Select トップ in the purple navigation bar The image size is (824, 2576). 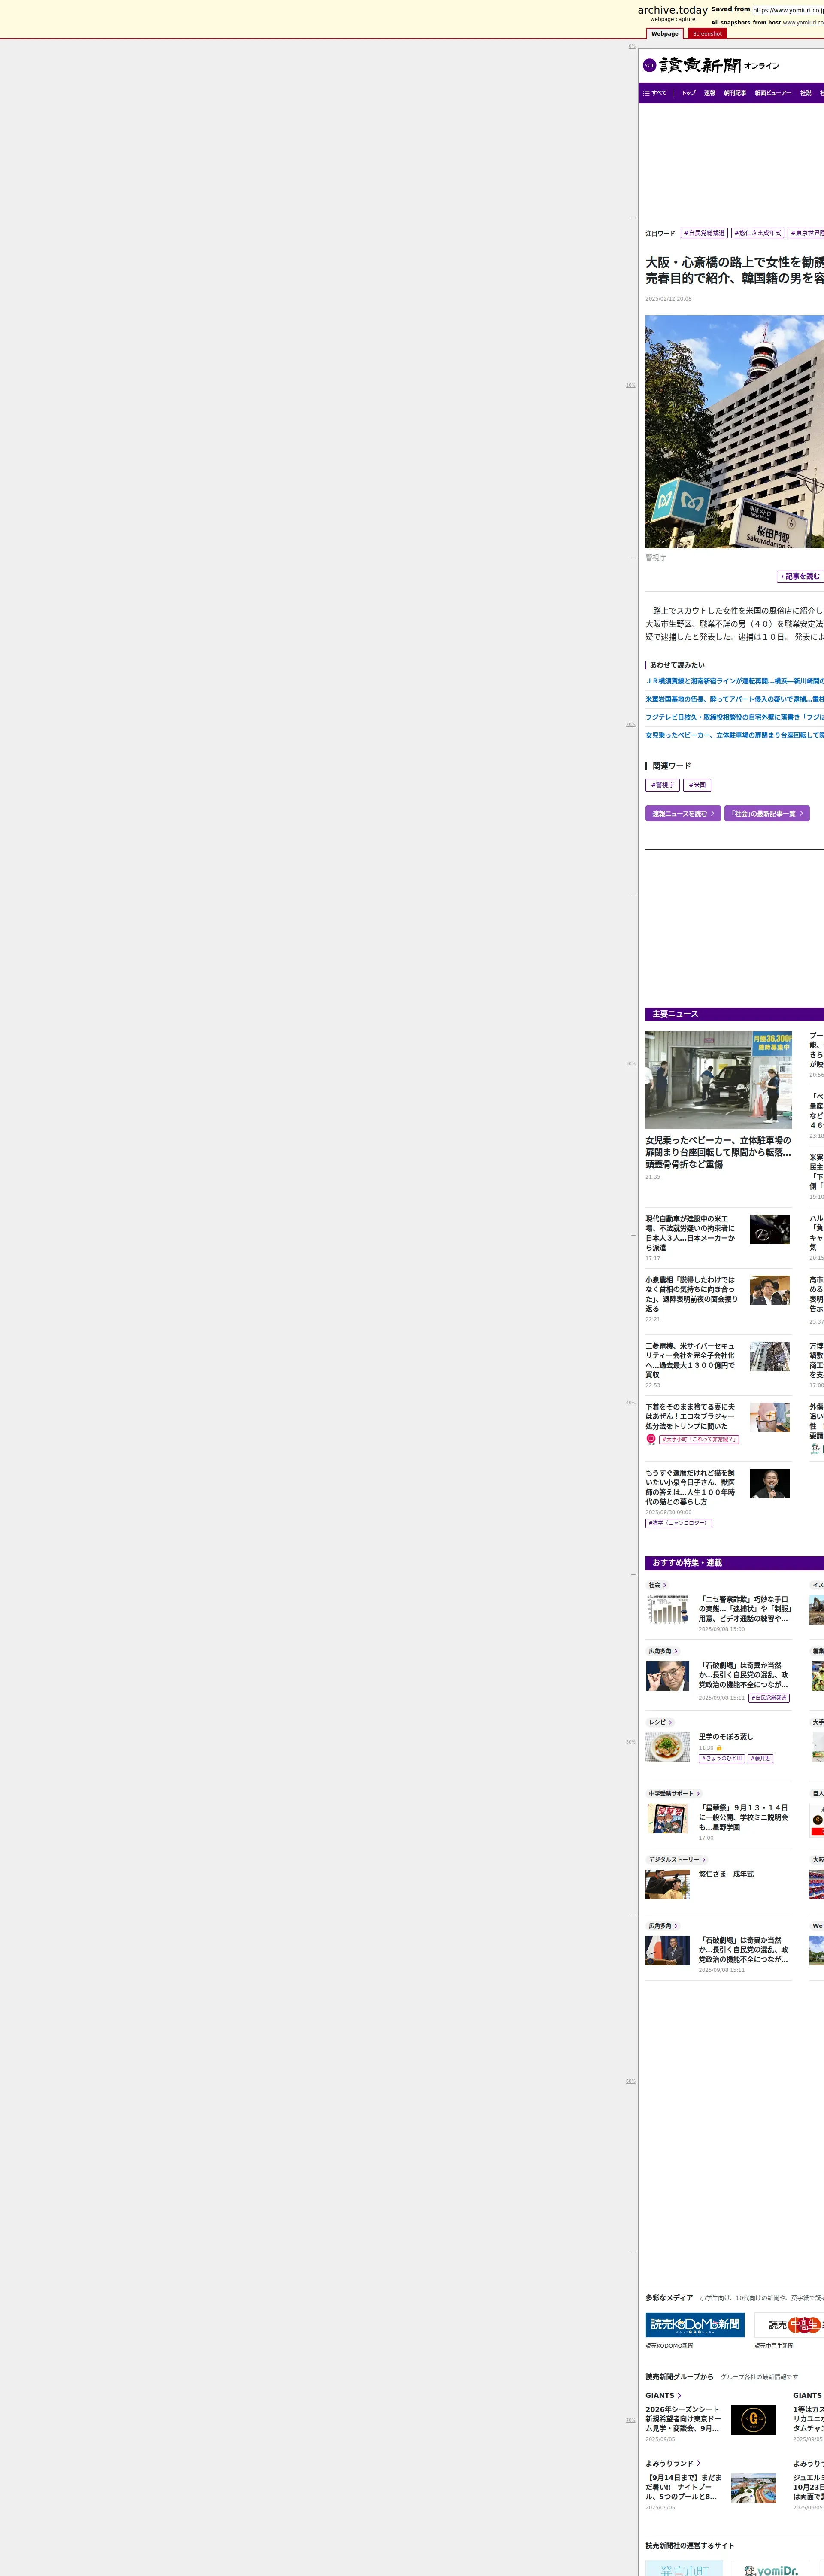coord(688,93)
